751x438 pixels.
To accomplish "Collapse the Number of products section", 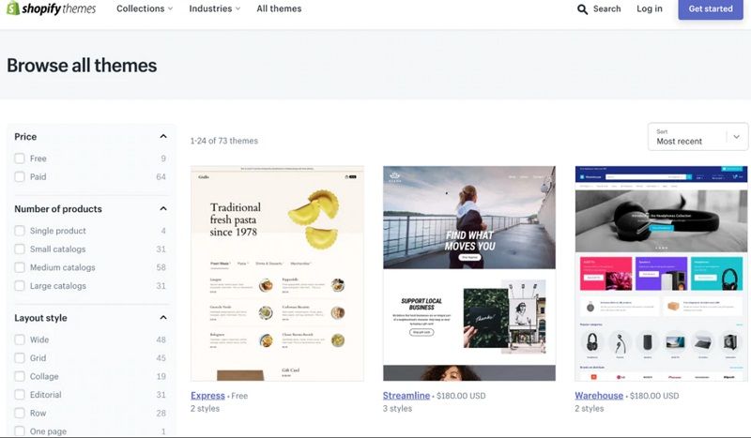I will point(163,209).
